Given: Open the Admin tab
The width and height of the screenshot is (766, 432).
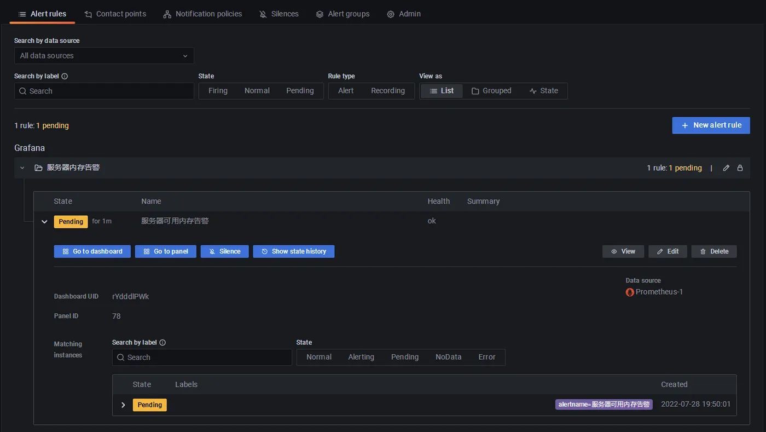Looking at the screenshot, I should 404,14.
